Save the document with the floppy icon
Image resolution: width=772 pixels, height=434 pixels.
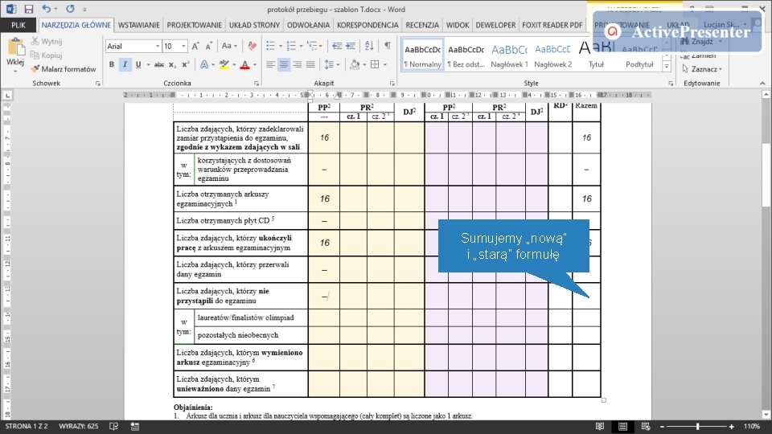coord(29,9)
